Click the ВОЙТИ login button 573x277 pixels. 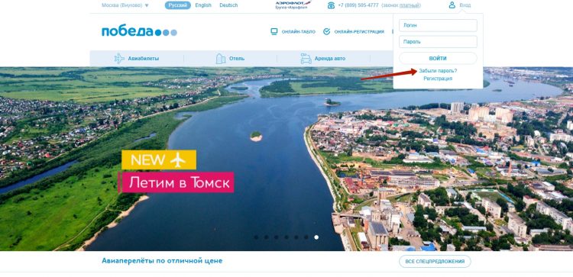(x=438, y=59)
